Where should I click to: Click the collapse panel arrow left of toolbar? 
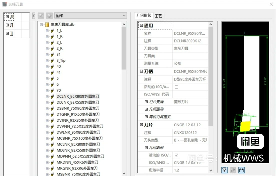pyautogui.click(x=33, y=15)
